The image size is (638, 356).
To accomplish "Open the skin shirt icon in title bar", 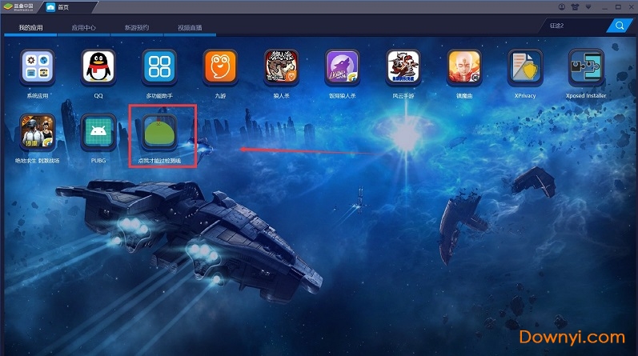I will pos(575,6).
